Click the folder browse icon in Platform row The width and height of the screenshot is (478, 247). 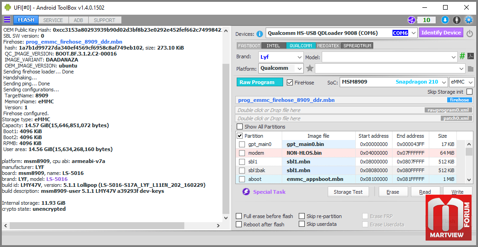coord(470,69)
